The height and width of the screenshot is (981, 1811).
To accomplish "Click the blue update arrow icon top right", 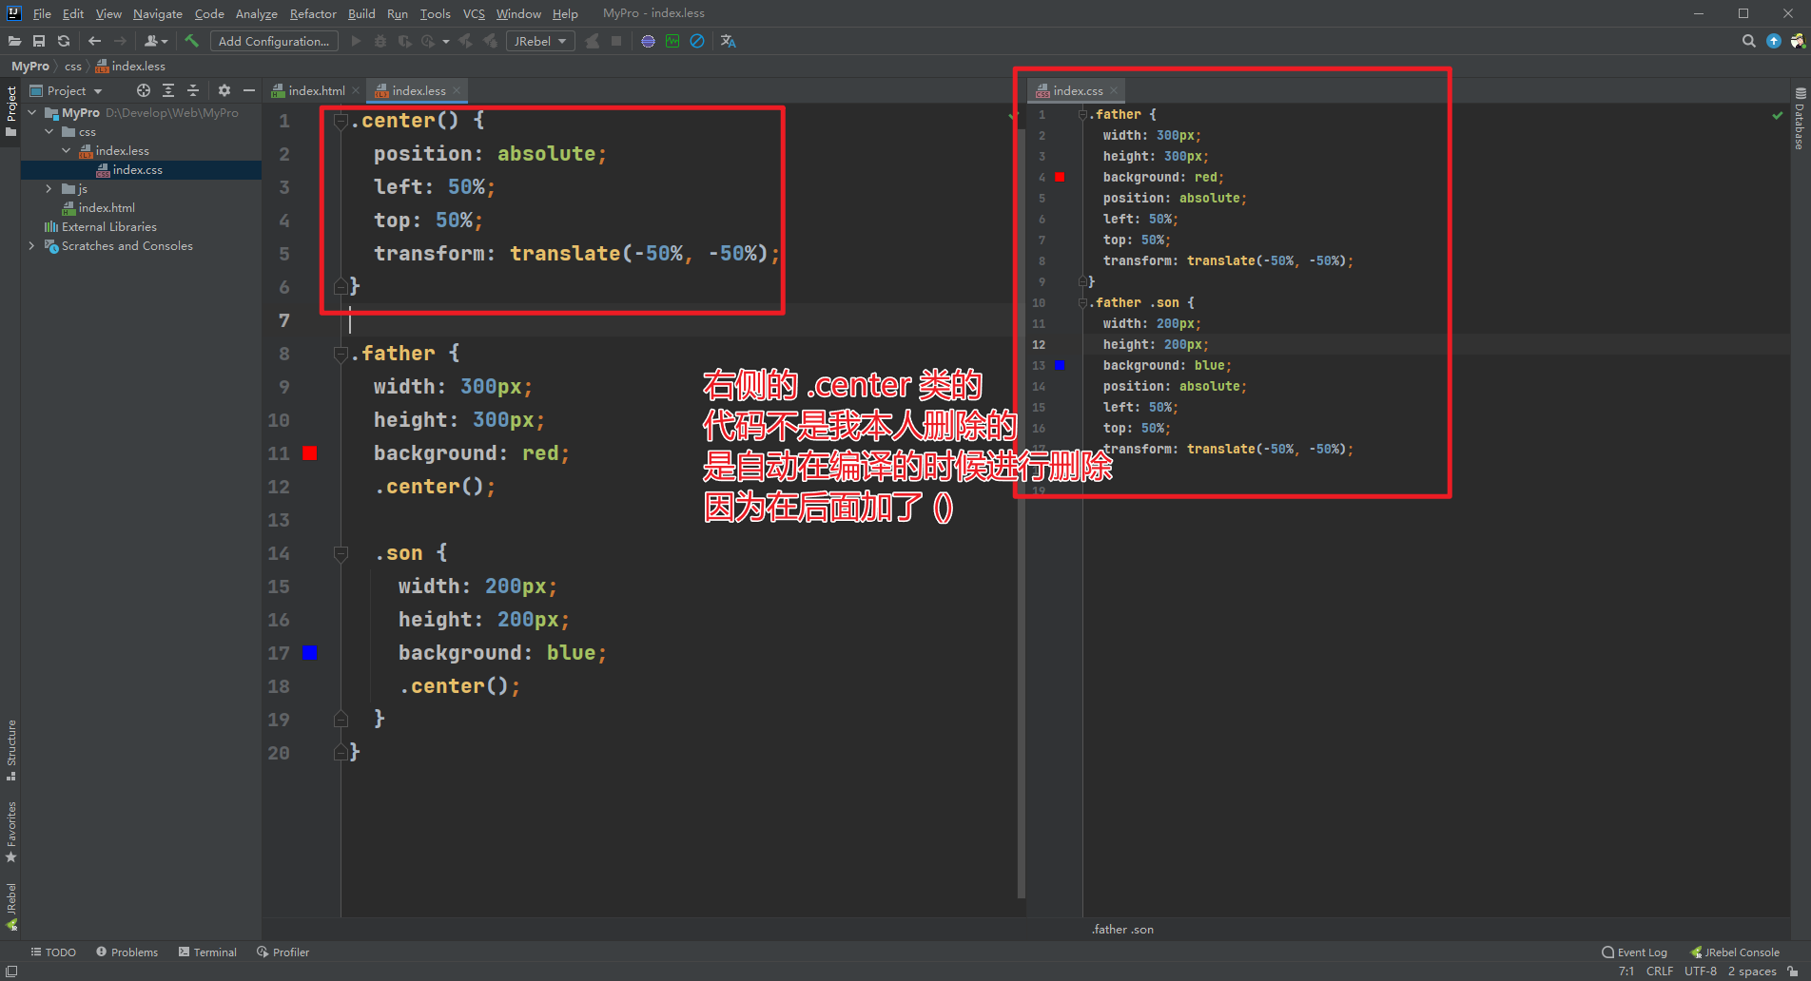I will (x=1774, y=41).
